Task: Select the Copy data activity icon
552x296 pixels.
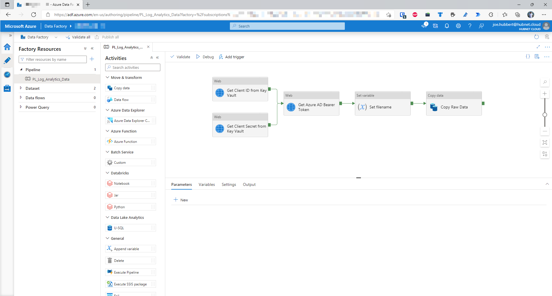Action: pos(109,88)
